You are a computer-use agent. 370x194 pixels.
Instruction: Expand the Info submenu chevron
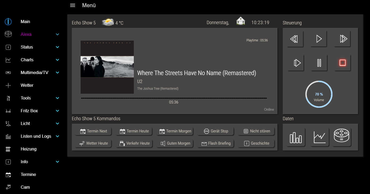(x=57, y=162)
